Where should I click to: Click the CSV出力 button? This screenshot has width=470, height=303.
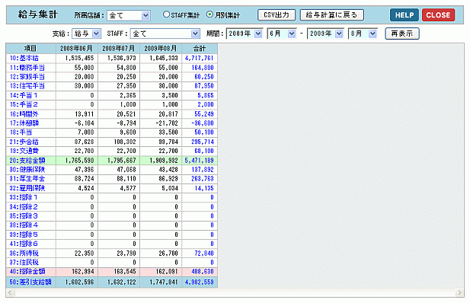(x=277, y=15)
